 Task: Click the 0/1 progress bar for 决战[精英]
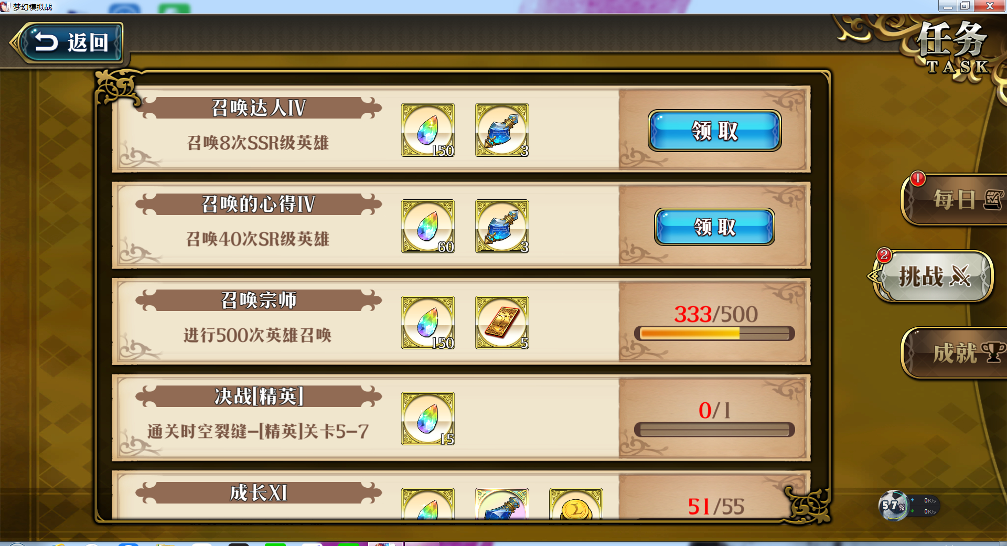point(714,430)
